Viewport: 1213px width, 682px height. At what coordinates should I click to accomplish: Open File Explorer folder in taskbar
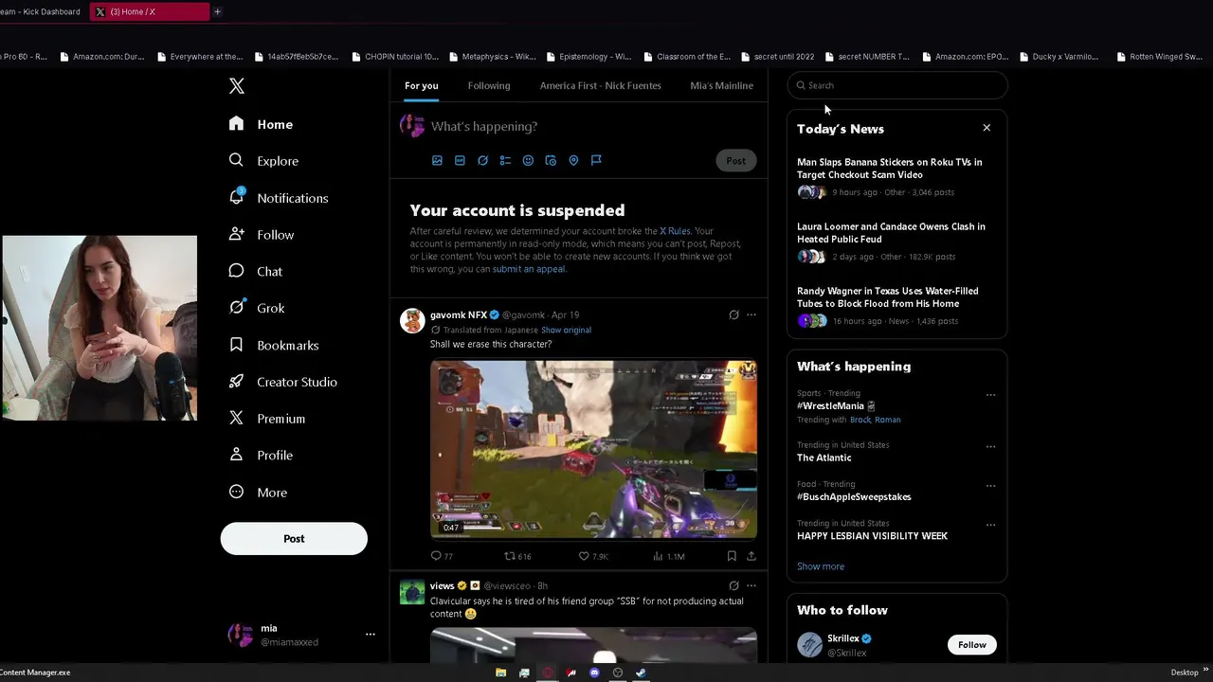click(501, 673)
